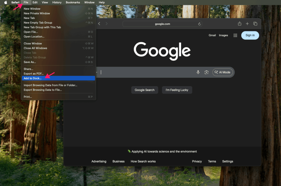Open AI Mode in search box
The height and width of the screenshot is (186, 281).
click(222, 72)
